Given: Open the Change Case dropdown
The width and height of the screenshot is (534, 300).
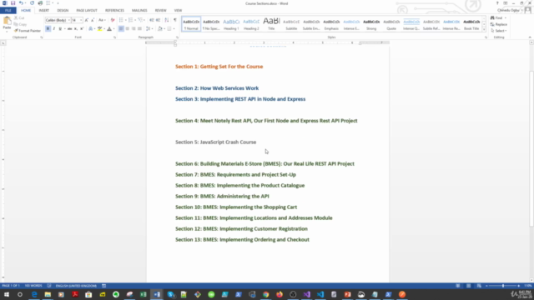Looking at the screenshot, I should coord(102,20).
